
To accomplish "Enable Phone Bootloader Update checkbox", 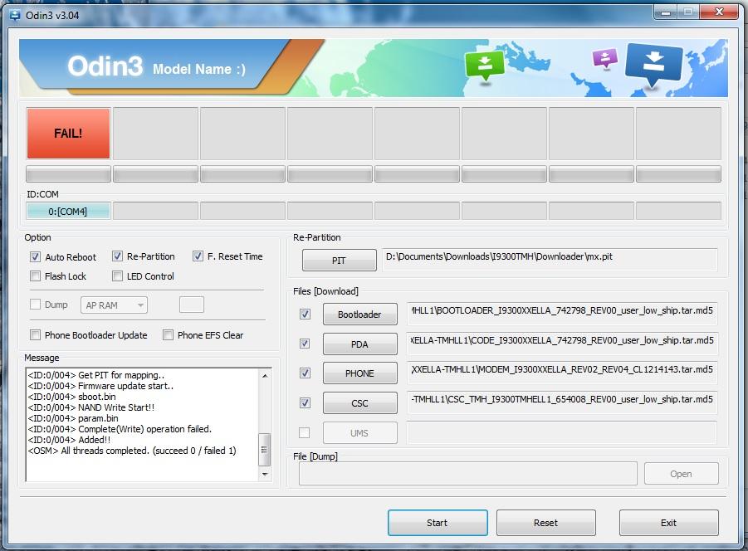I will (x=35, y=335).
